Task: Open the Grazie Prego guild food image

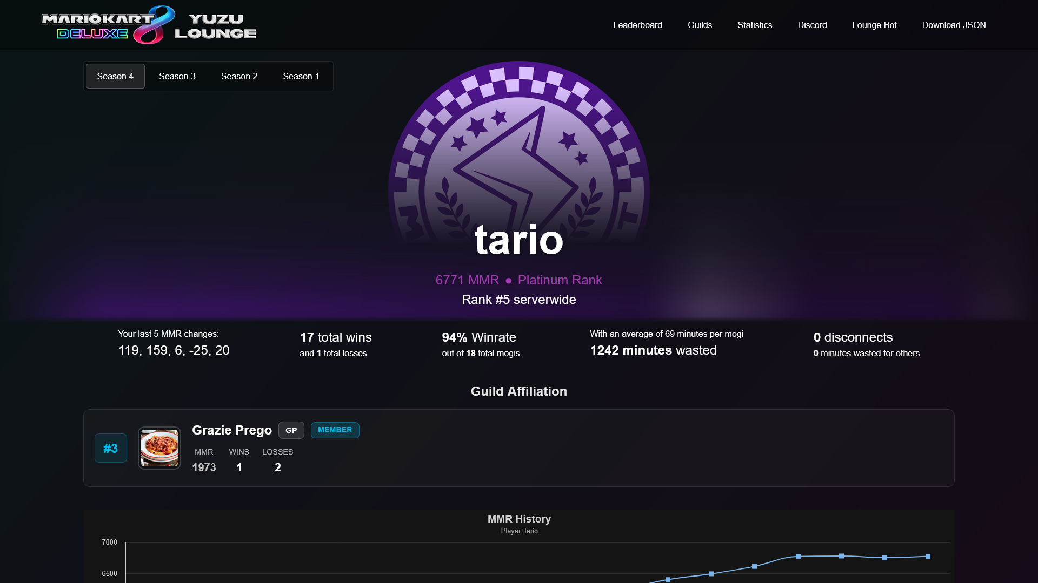Action: (x=159, y=448)
